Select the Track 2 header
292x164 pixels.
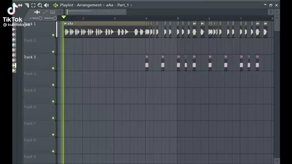(40, 46)
